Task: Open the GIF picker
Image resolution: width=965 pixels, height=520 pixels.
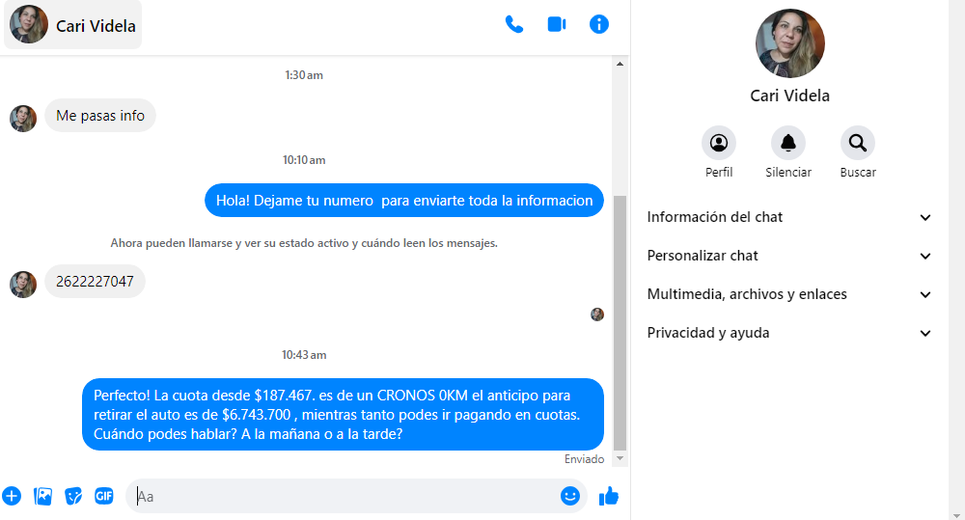Action: [103, 496]
